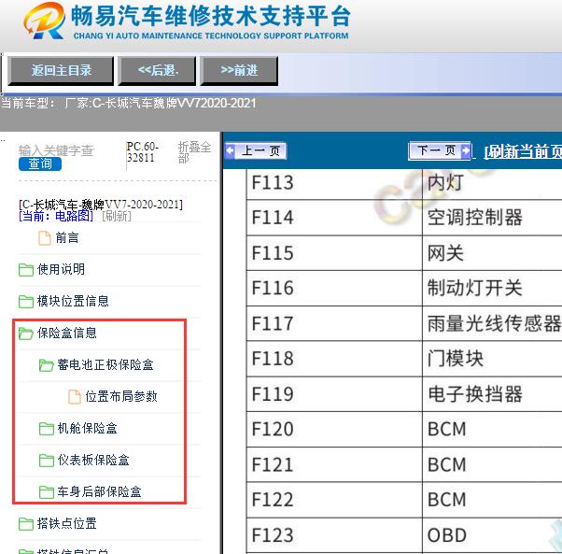The width and height of the screenshot is (562, 554).
Task: Click the keyword search input field
Action: tap(56, 150)
